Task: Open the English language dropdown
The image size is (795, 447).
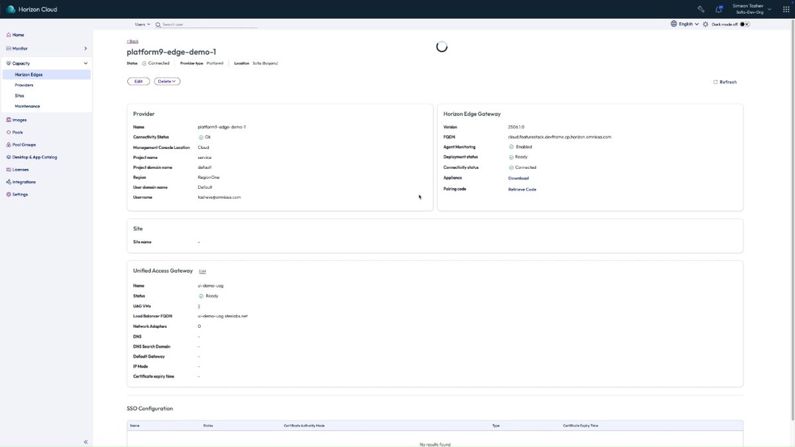Action: tap(688, 24)
